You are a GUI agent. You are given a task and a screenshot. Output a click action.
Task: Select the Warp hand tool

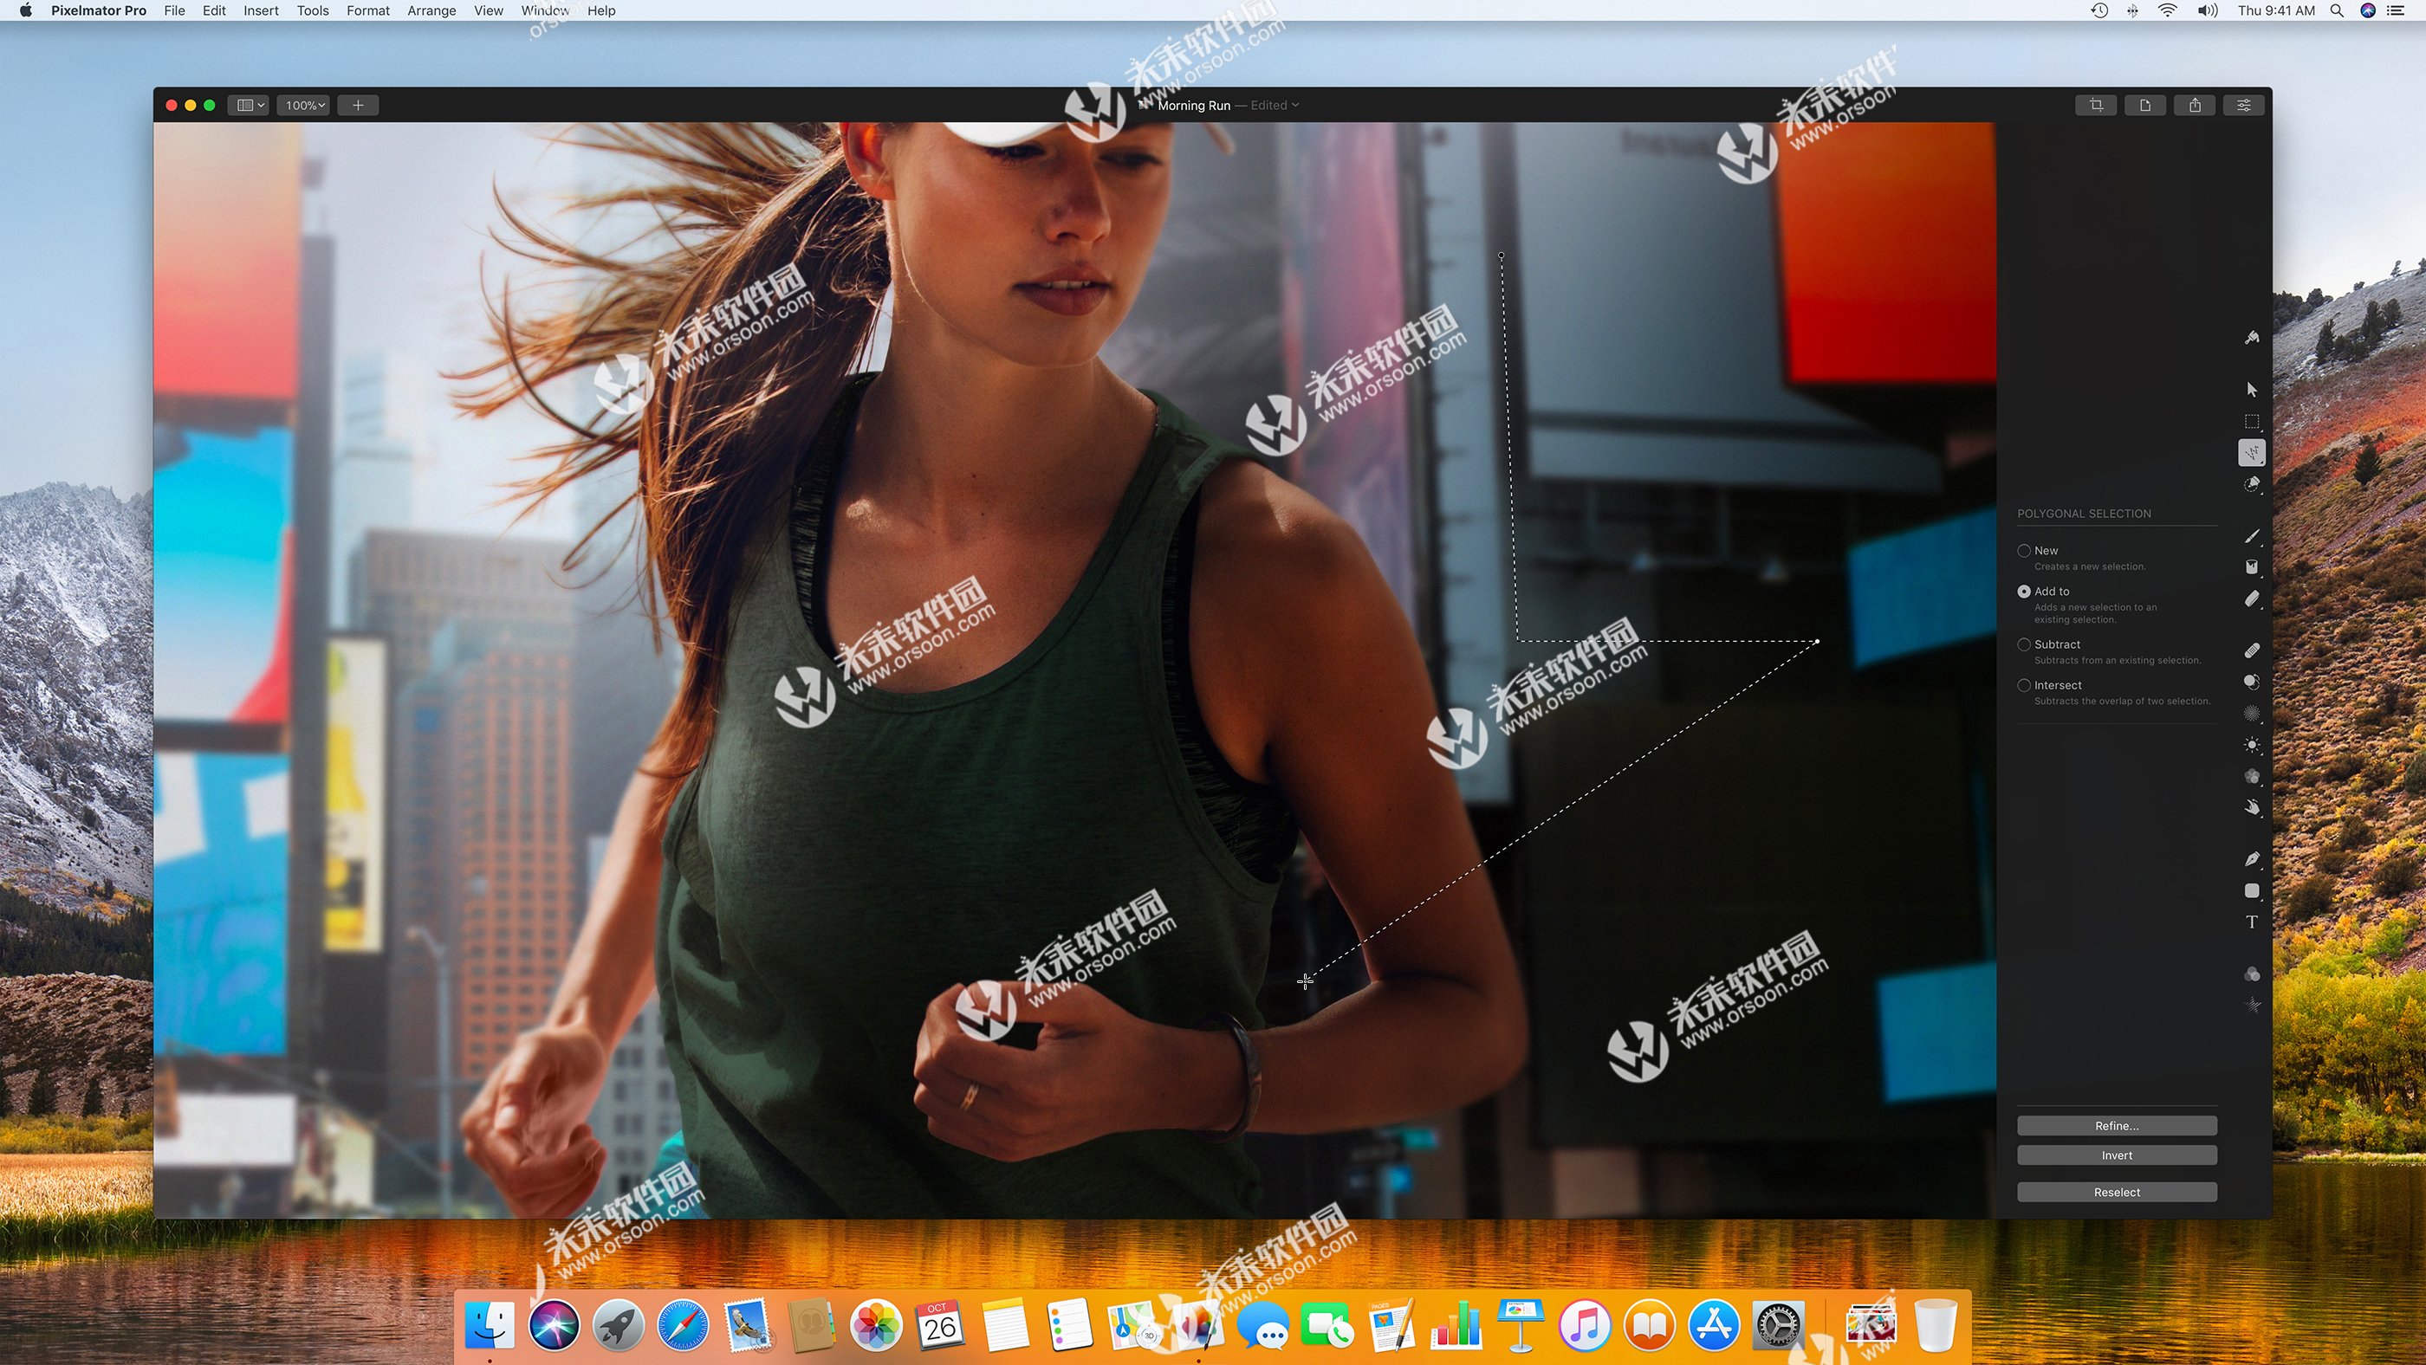[x=2251, y=806]
